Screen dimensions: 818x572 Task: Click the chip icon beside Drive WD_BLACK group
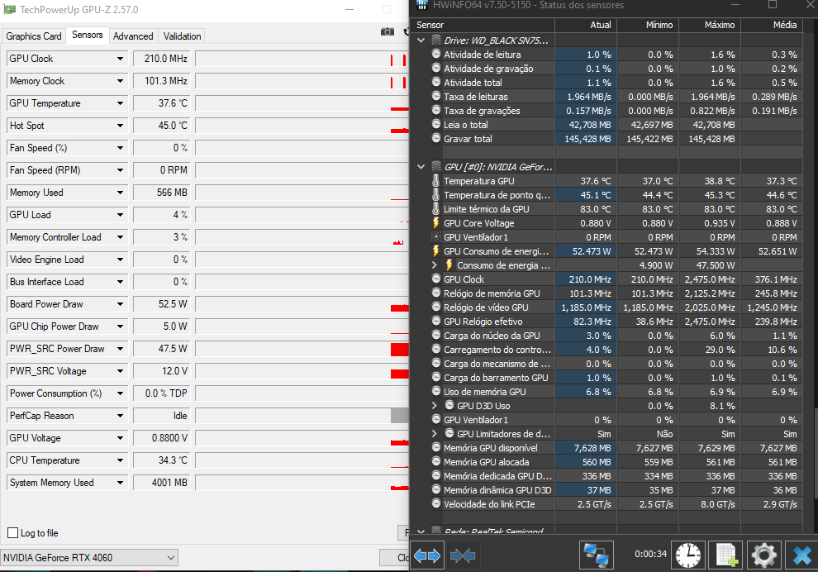(x=436, y=41)
